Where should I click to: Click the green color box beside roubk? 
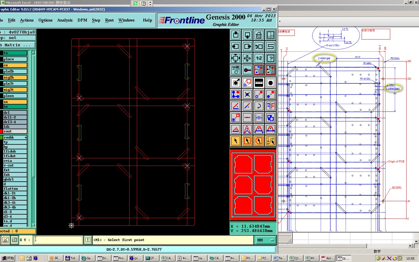coord(1,137)
